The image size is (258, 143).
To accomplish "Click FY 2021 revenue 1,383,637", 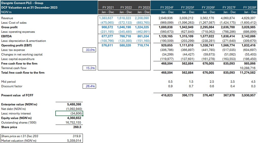I will [106, 18].
